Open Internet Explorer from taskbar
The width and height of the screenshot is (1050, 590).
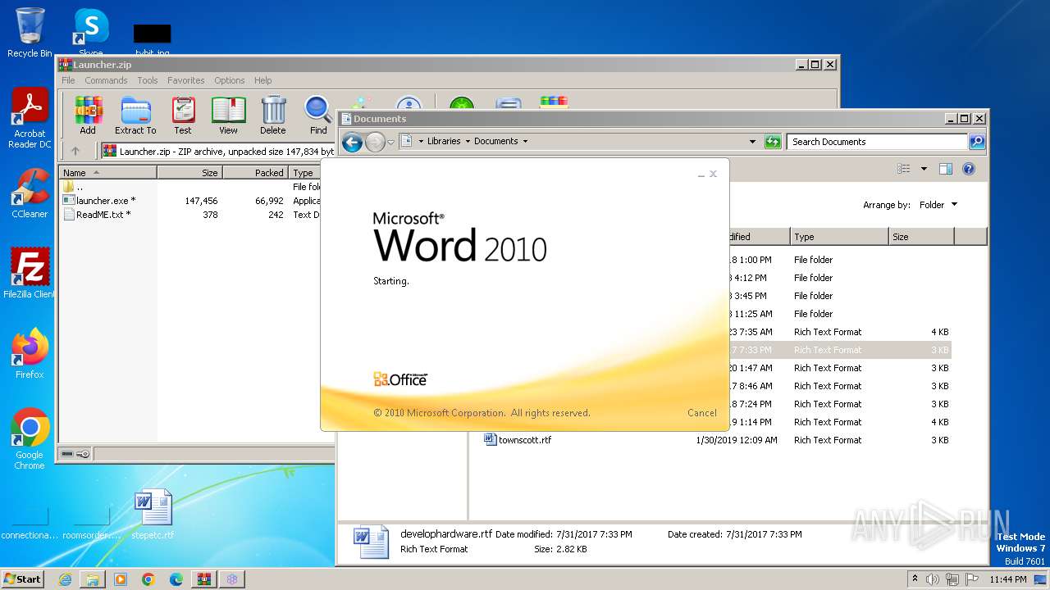pyautogui.click(x=65, y=579)
